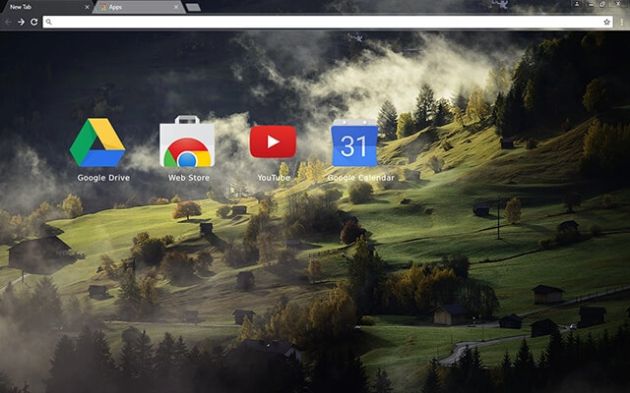Open the Google Calendar app icon
This screenshot has height=393, width=630.
click(x=354, y=142)
